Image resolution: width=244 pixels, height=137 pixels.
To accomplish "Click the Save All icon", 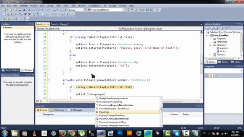I will tap(24, 10).
